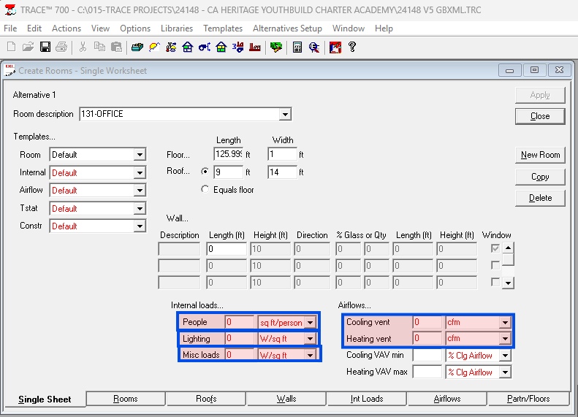Click the Save file toolbar icon
578x417 pixels.
coord(45,47)
